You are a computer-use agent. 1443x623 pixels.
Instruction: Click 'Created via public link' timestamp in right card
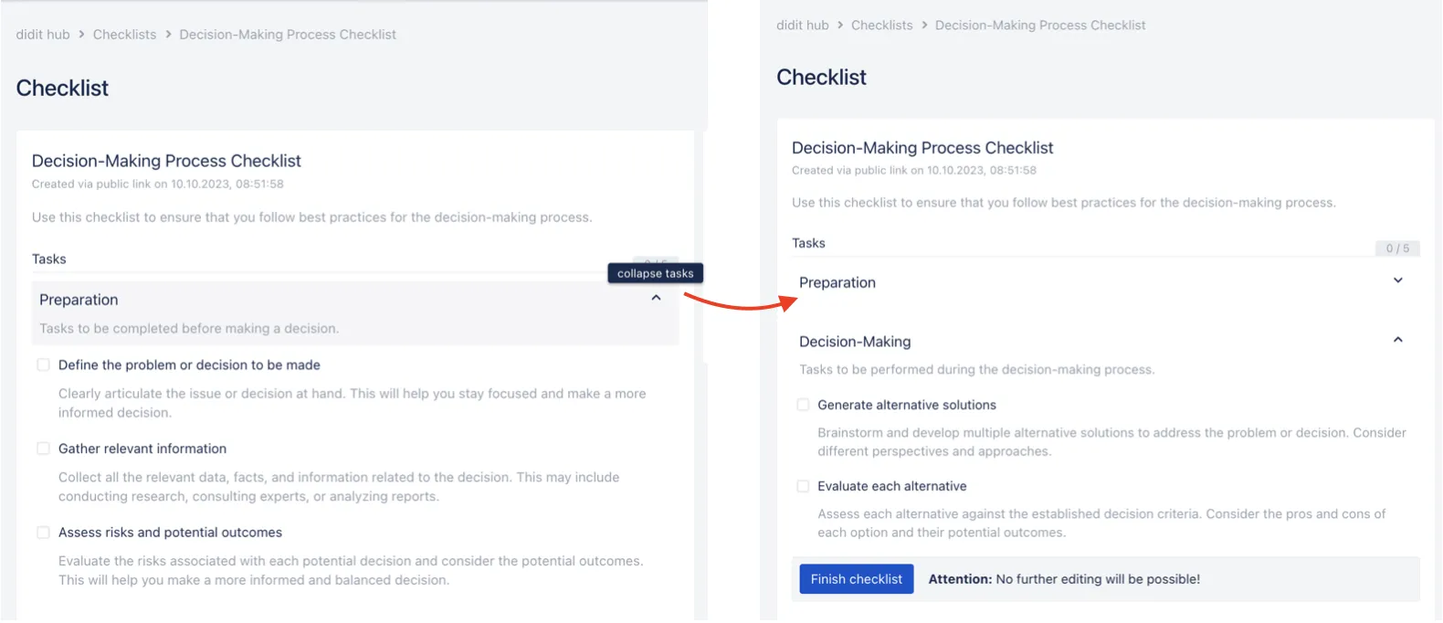(x=914, y=171)
